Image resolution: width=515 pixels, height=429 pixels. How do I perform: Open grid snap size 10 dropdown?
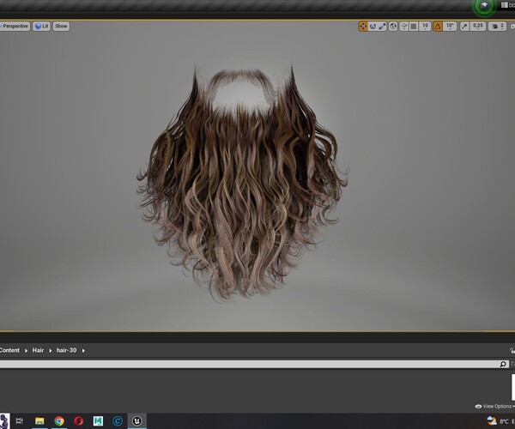425,27
